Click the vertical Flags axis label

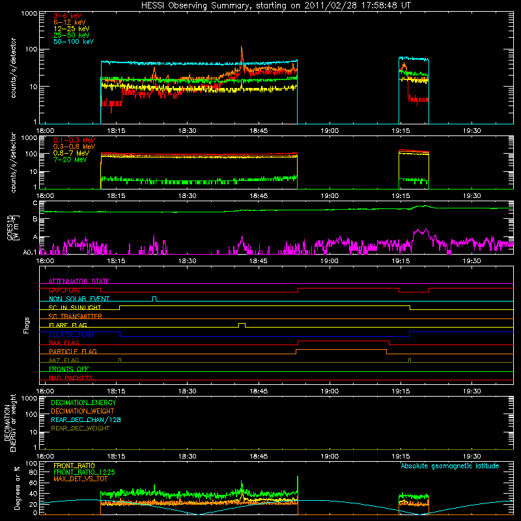pyautogui.click(x=27, y=325)
